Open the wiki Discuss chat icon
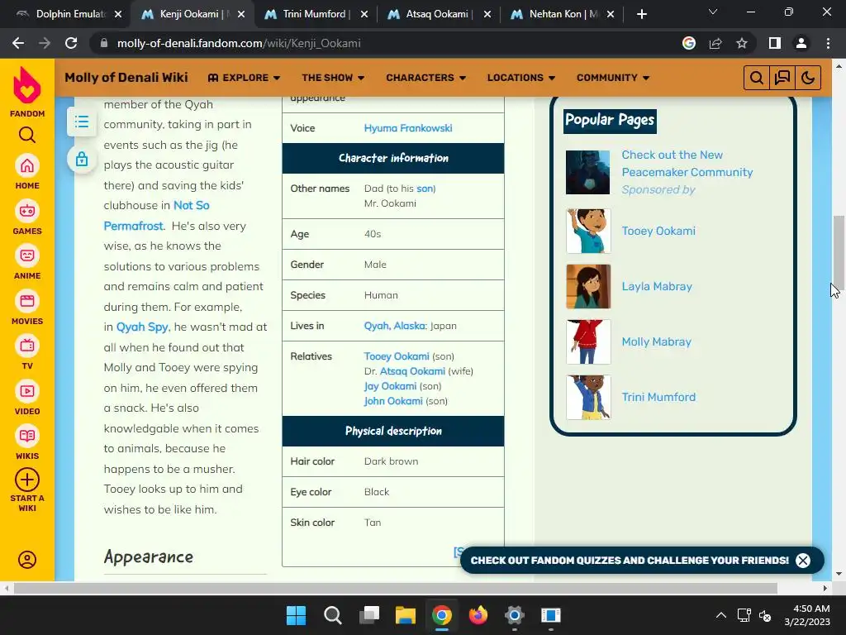The width and height of the screenshot is (846, 635). pyautogui.click(x=782, y=78)
